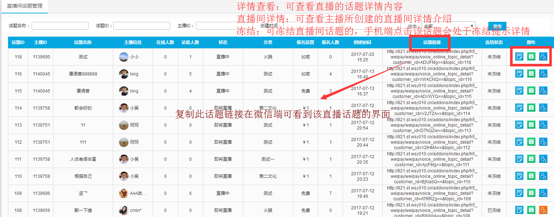
Task: Open topic 109 detail icon
Action: pos(519,193)
